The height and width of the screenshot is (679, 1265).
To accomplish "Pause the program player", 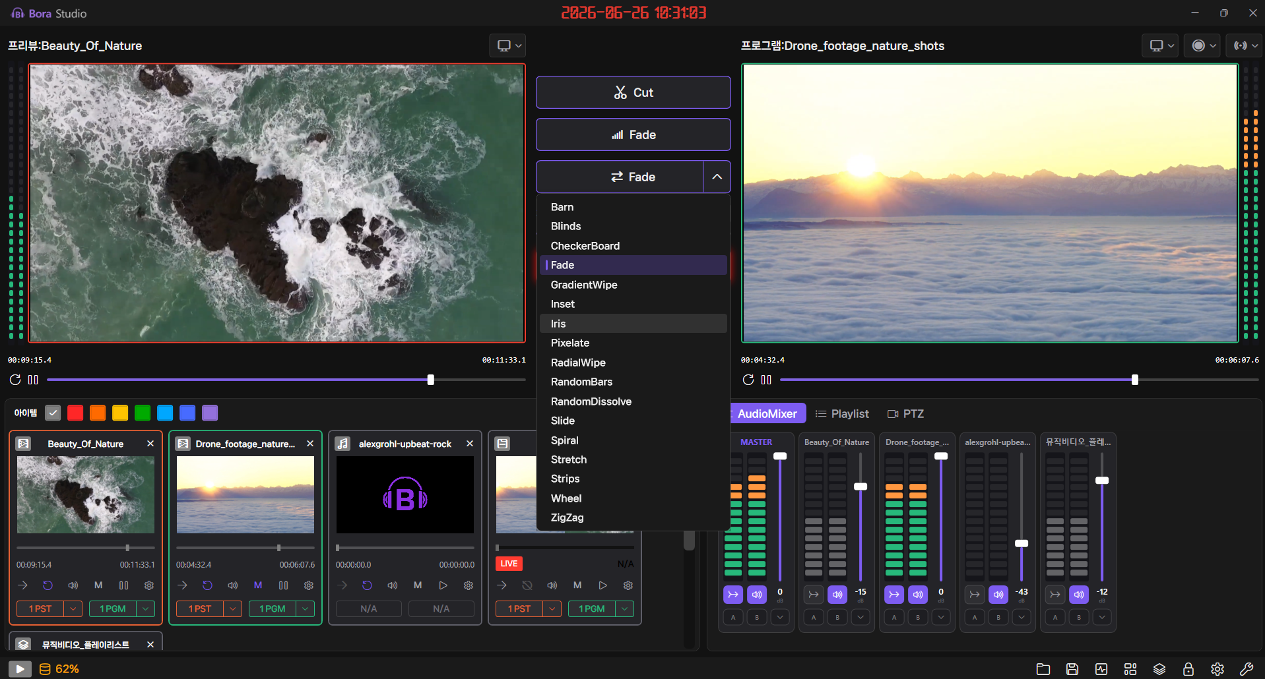I will [766, 380].
